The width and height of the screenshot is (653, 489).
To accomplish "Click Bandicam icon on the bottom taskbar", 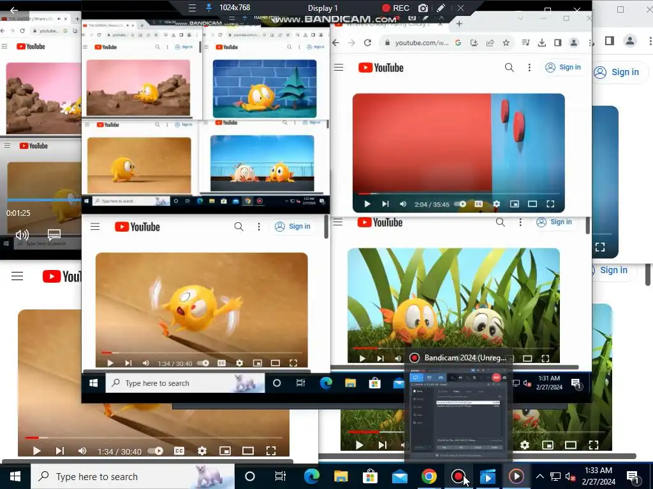I will [x=458, y=476].
